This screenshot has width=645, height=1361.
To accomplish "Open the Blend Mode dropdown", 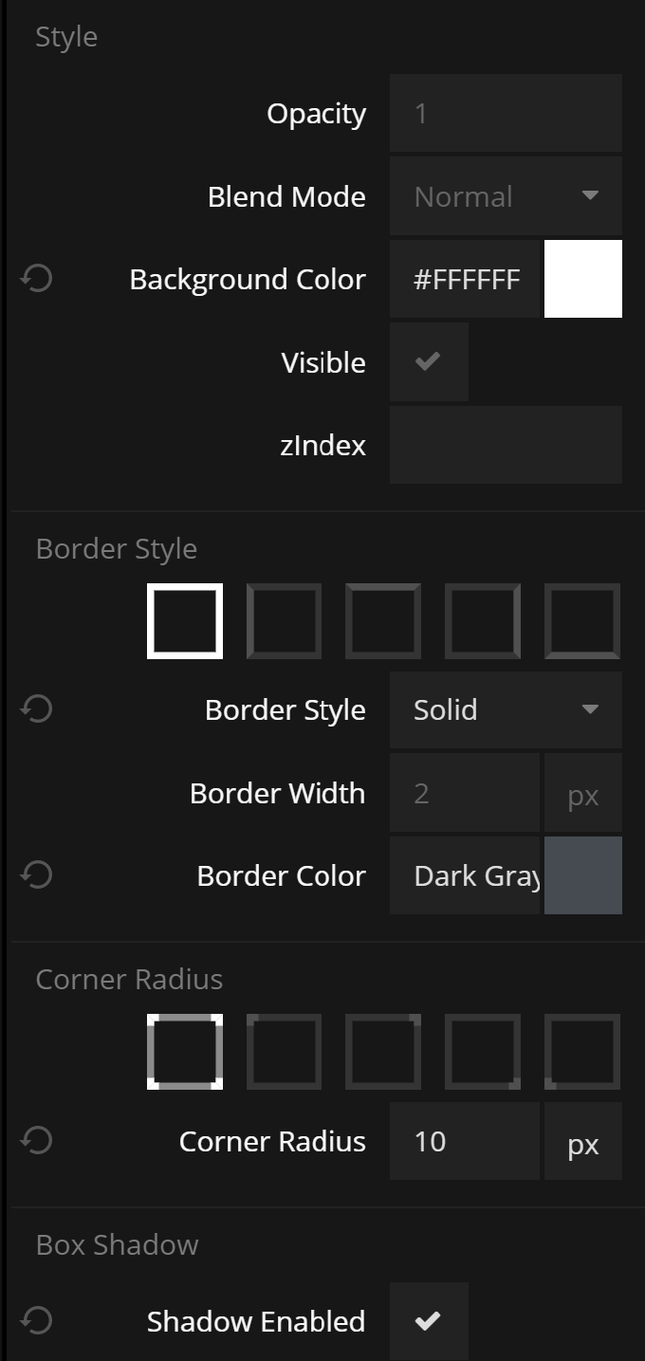I will click(x=506, y=196).
